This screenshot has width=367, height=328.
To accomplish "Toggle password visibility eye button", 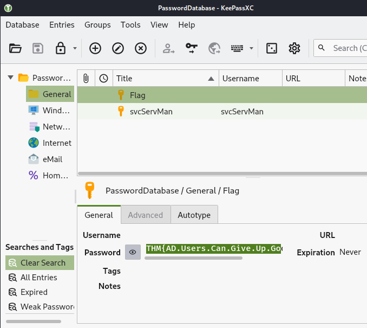I will (x=133, y=252).
